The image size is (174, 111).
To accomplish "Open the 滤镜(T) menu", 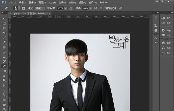I will tap(72, 2).
